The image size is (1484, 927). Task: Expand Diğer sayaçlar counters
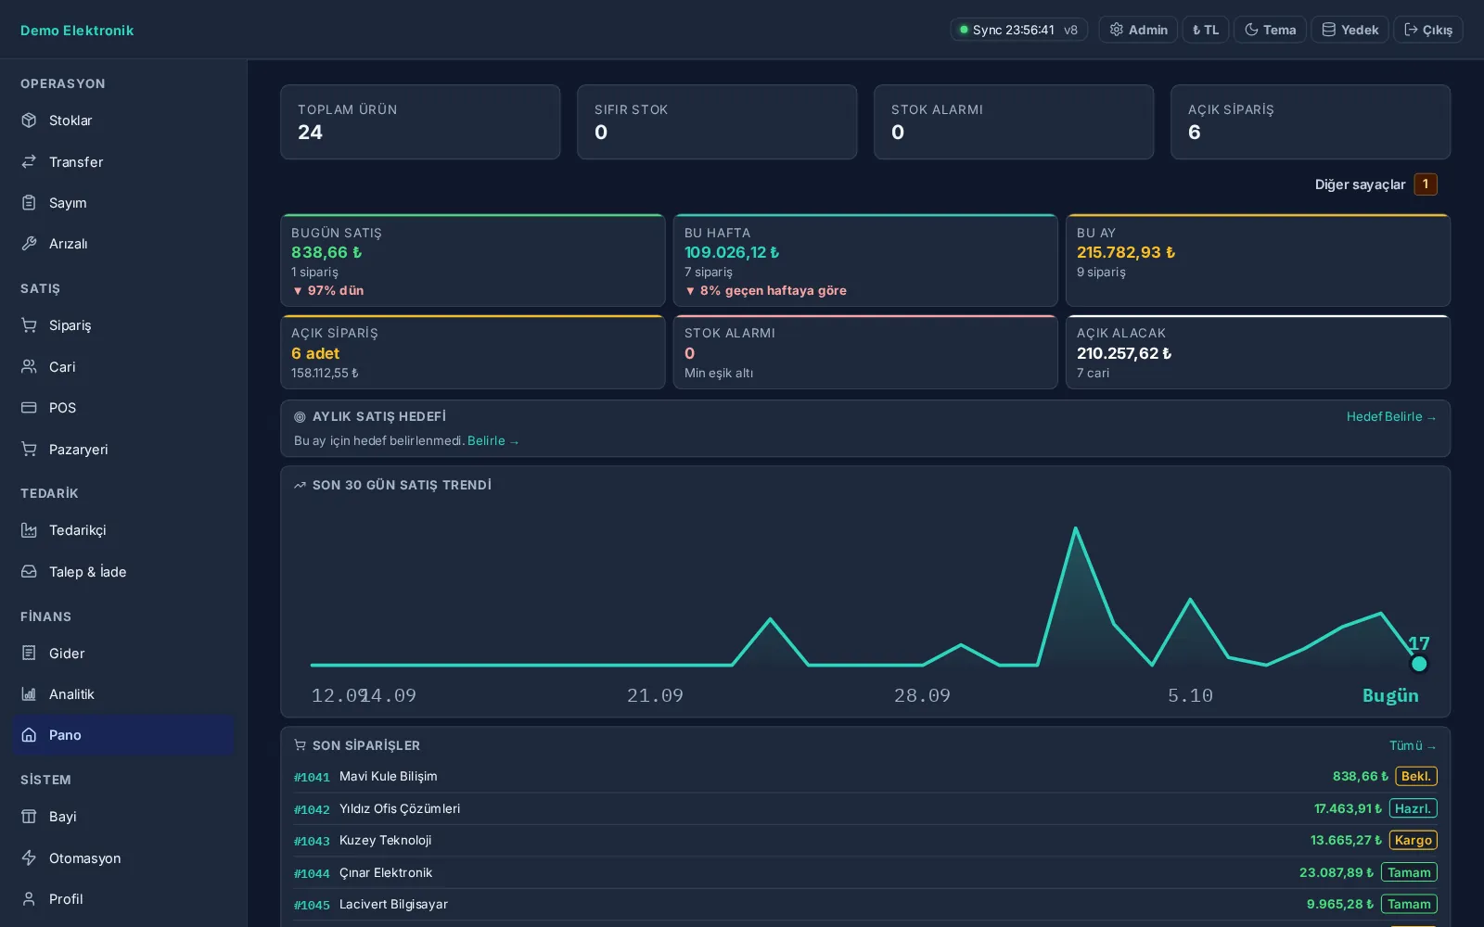pyautogui.click(x=1375, y=184)
